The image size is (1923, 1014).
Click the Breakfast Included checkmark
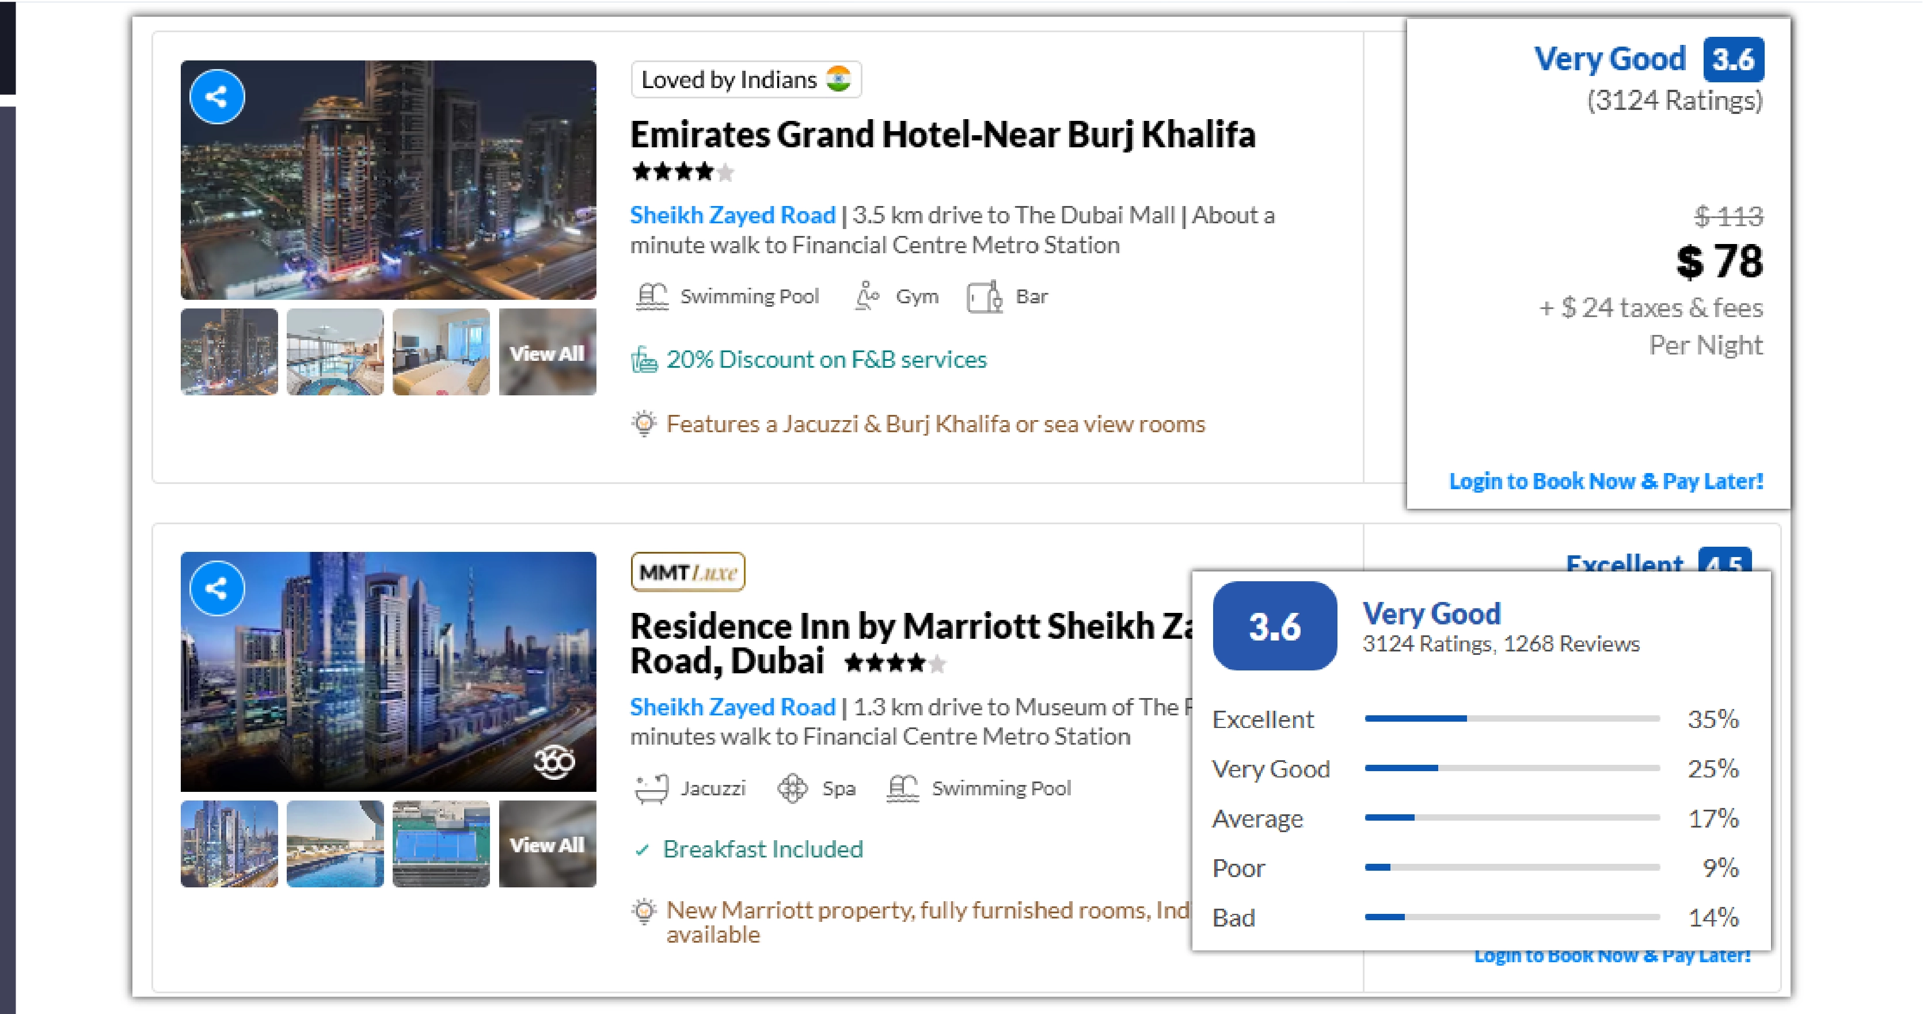[x=642, y=849]
